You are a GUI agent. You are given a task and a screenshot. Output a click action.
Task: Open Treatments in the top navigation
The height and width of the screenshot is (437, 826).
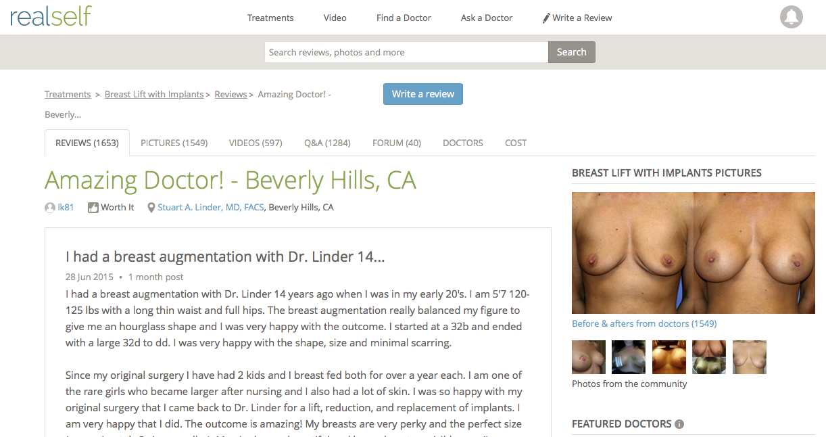270,18
